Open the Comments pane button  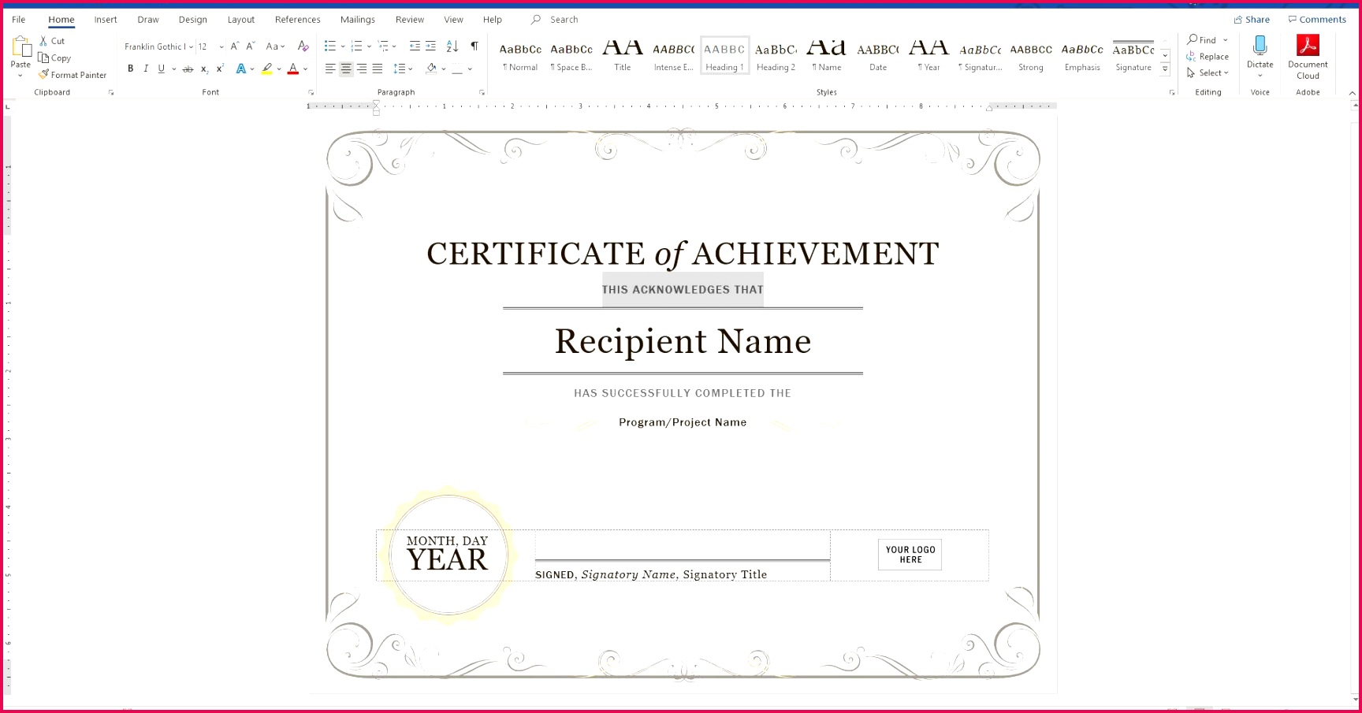coord(1317,20)
